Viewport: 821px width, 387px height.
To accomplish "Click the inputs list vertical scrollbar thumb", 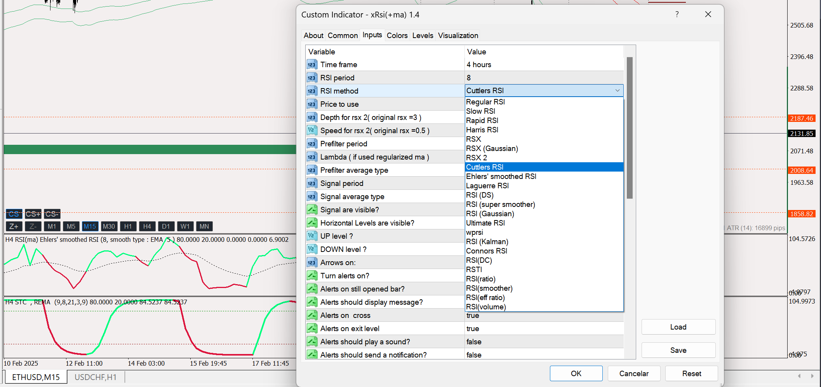I will tap(630, 128).
